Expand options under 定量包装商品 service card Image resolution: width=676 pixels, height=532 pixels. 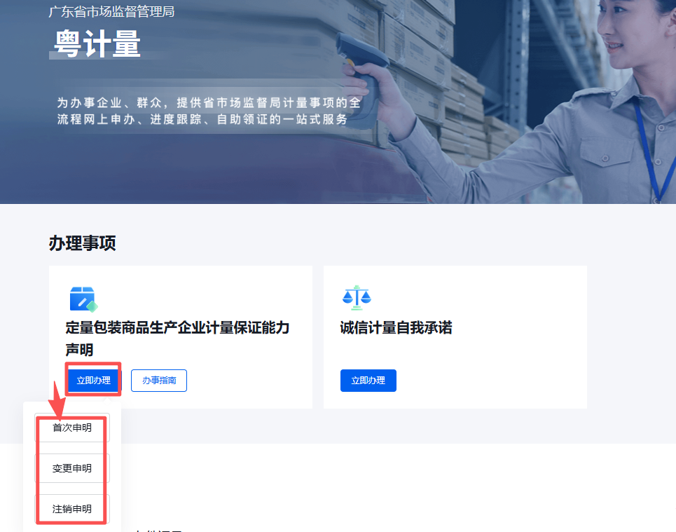click(93, 380)
